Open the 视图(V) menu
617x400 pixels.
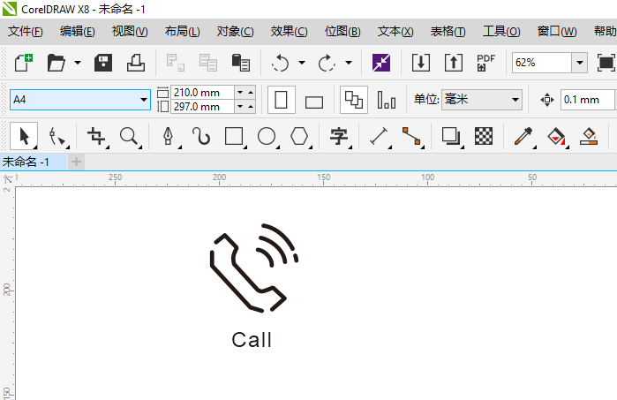(x=130, y=31)
